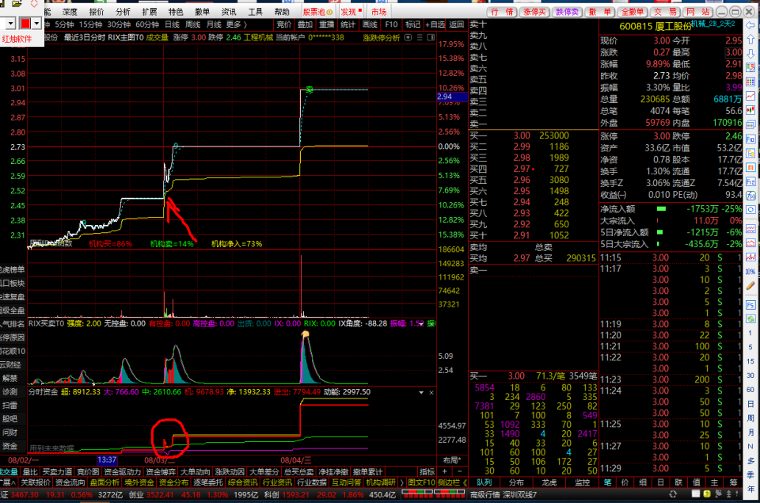760x503 pixels.
Task: Click the plus button beside 指标
Action: 444,471
